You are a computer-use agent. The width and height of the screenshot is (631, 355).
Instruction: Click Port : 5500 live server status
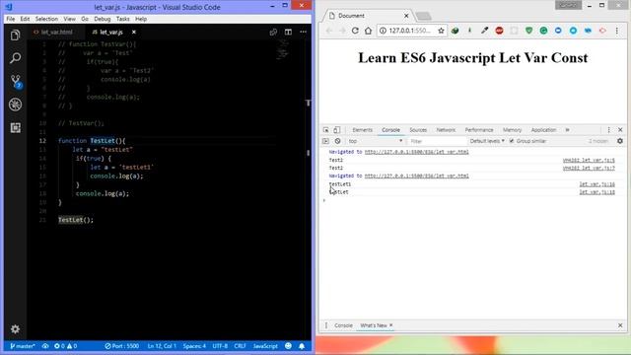[x=121, y=346]
